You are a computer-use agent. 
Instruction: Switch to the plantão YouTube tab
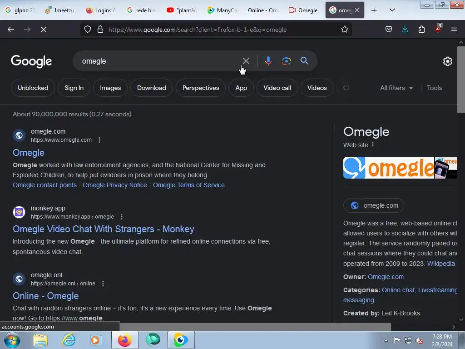182,10
